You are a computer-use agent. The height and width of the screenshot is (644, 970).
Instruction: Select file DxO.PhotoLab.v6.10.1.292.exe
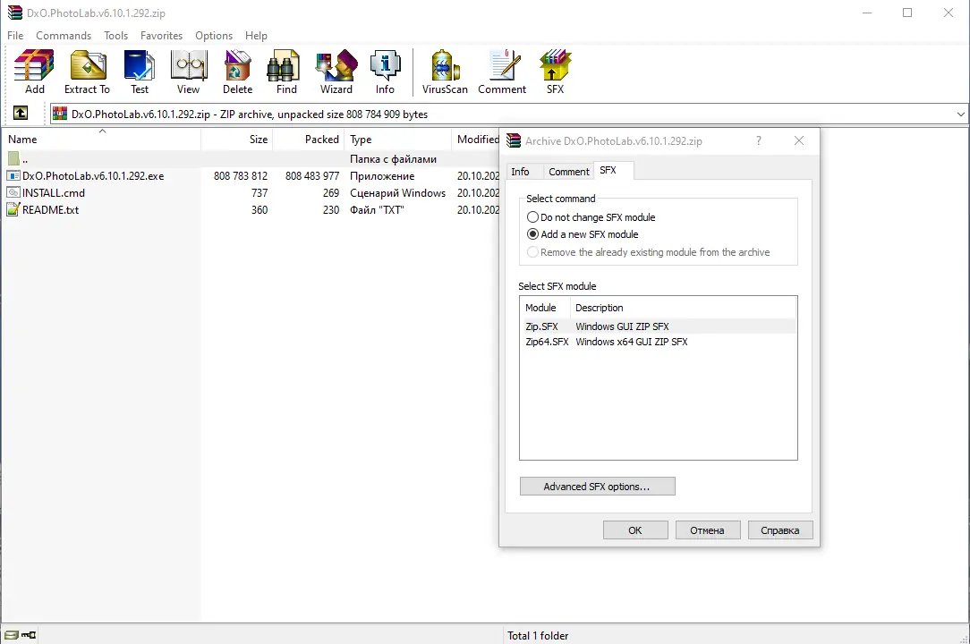click(93, 175)
